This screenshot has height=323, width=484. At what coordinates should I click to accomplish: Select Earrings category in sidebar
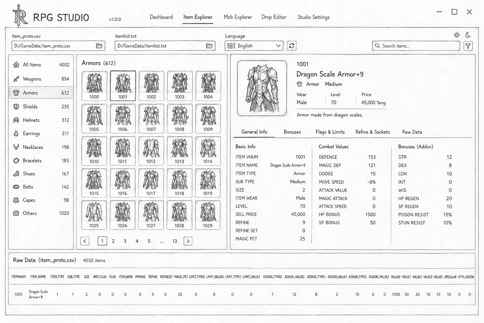pos(41,133)
